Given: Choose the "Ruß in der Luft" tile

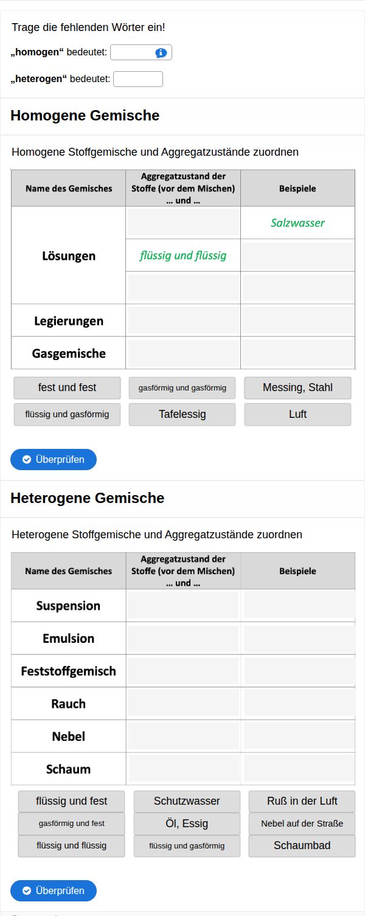Looking at the screenshot, I should pos(302,801).
